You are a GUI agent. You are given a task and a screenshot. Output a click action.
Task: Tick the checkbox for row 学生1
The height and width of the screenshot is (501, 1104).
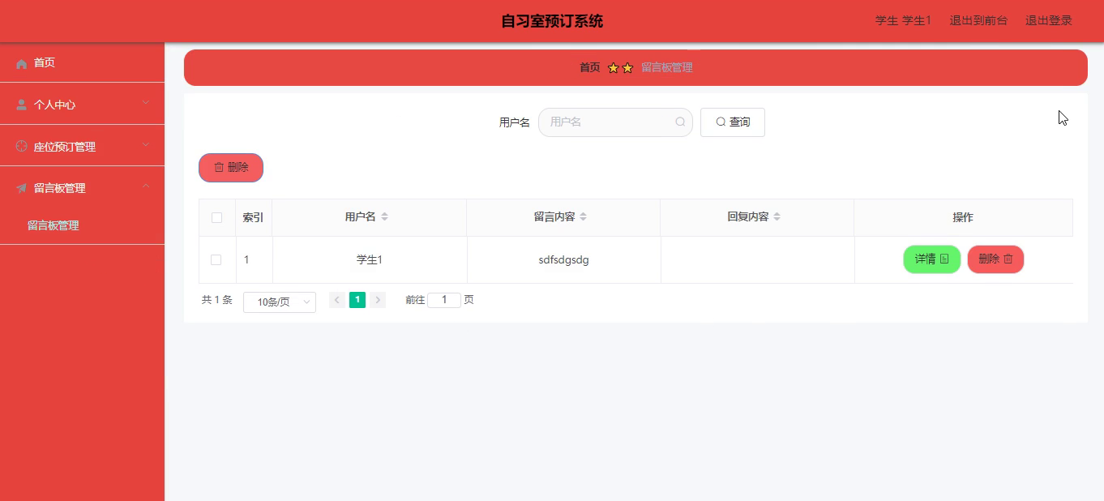click(216, 259)
